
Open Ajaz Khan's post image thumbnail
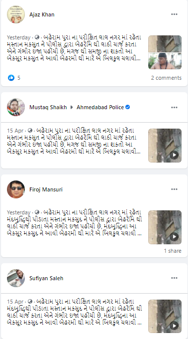[x=165, y=52]
